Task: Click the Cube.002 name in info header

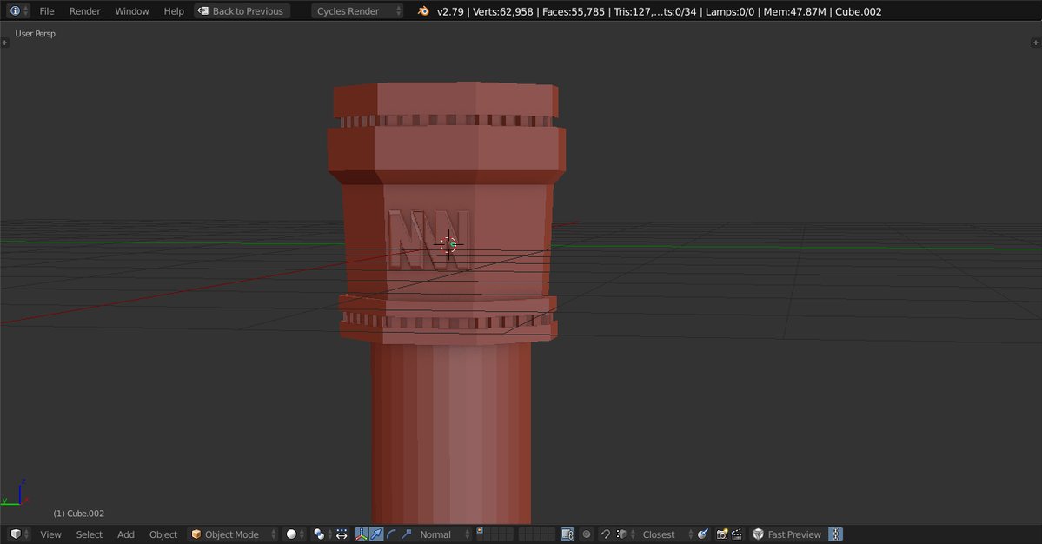Action: pos(859,11)
